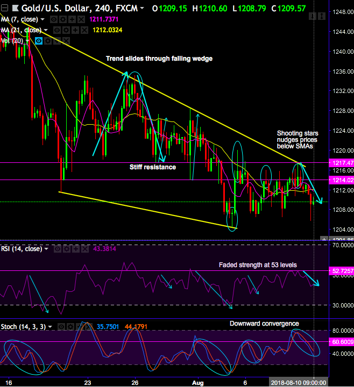Image resolution: width=354 pixels, height=387 pixels.
Task: Toggle visibility of the MA (21, close) indicator
Action: click(57, 30)
